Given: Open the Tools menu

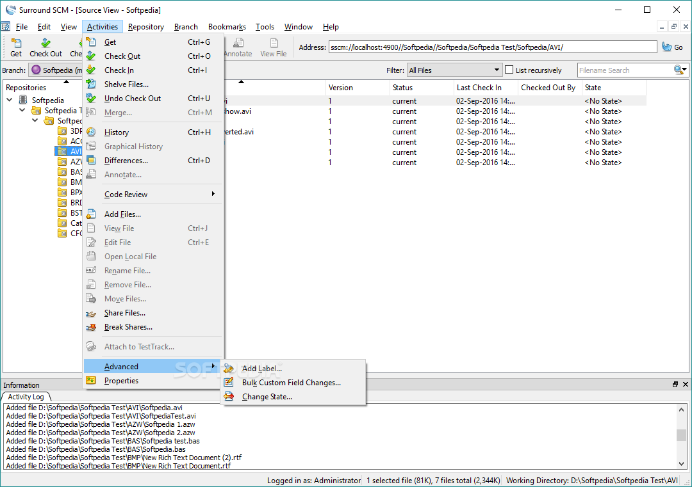Looking at the screenshot, I should [265, 27].
